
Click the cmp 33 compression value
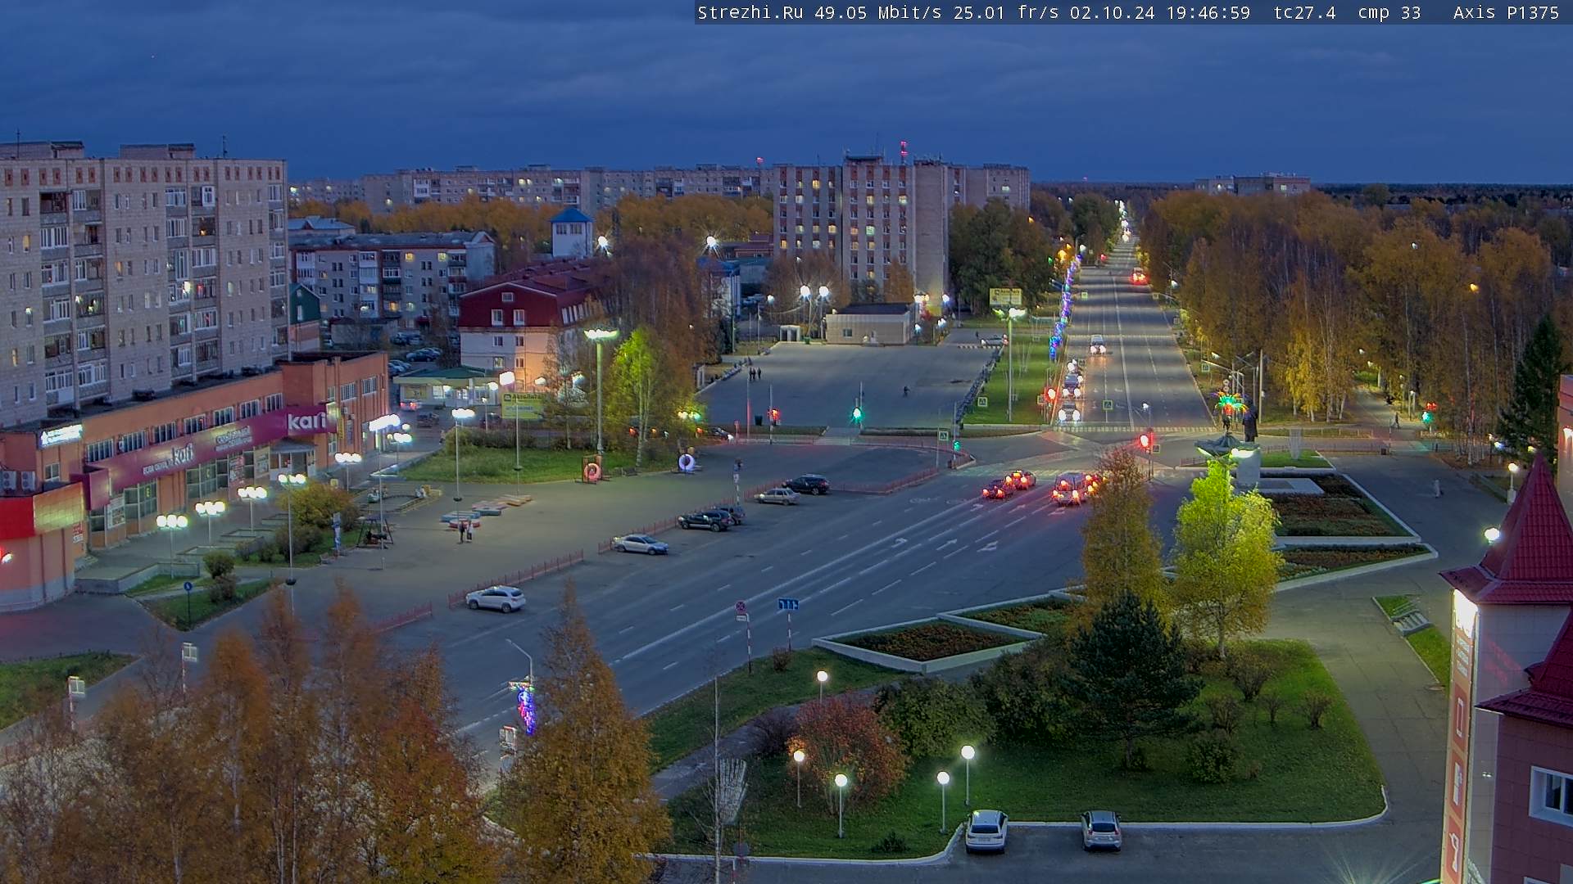click(1389, 12)
